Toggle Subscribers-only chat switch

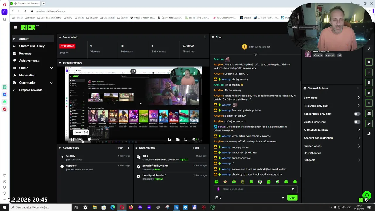[357, 114]
